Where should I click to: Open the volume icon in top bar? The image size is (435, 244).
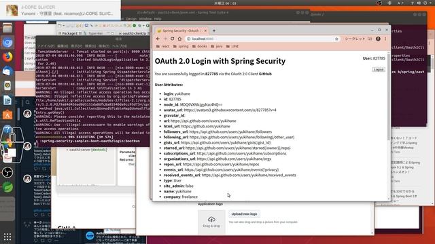pyautogui.click(x=419, y=3)
